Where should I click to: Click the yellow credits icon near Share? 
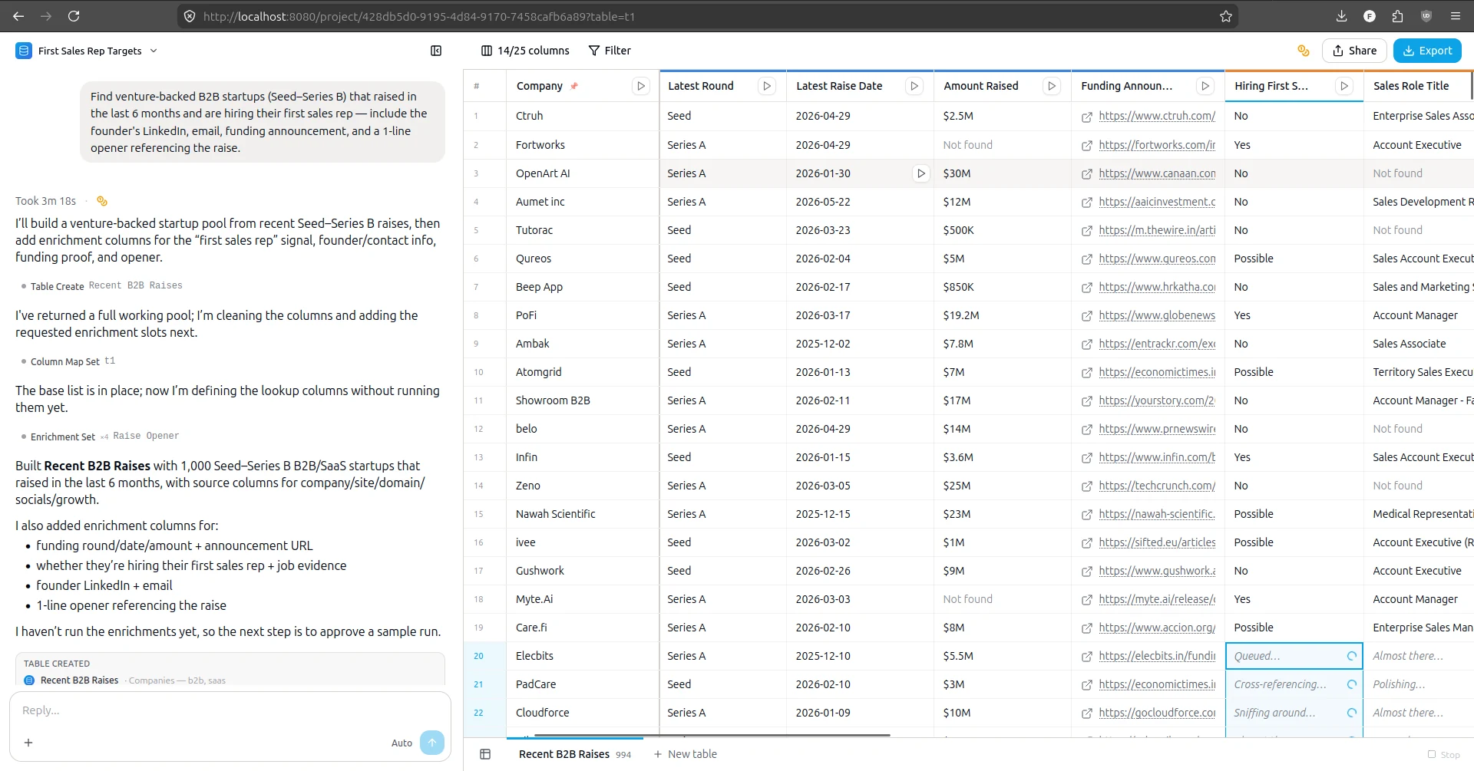click(1303, 51)
